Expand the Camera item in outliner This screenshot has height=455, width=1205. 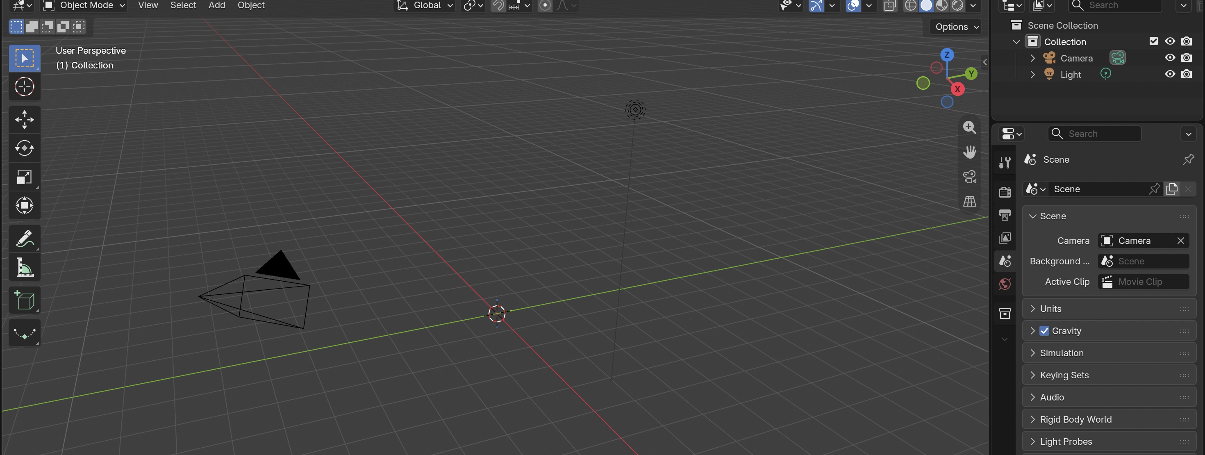click(x=1032, y=58)
